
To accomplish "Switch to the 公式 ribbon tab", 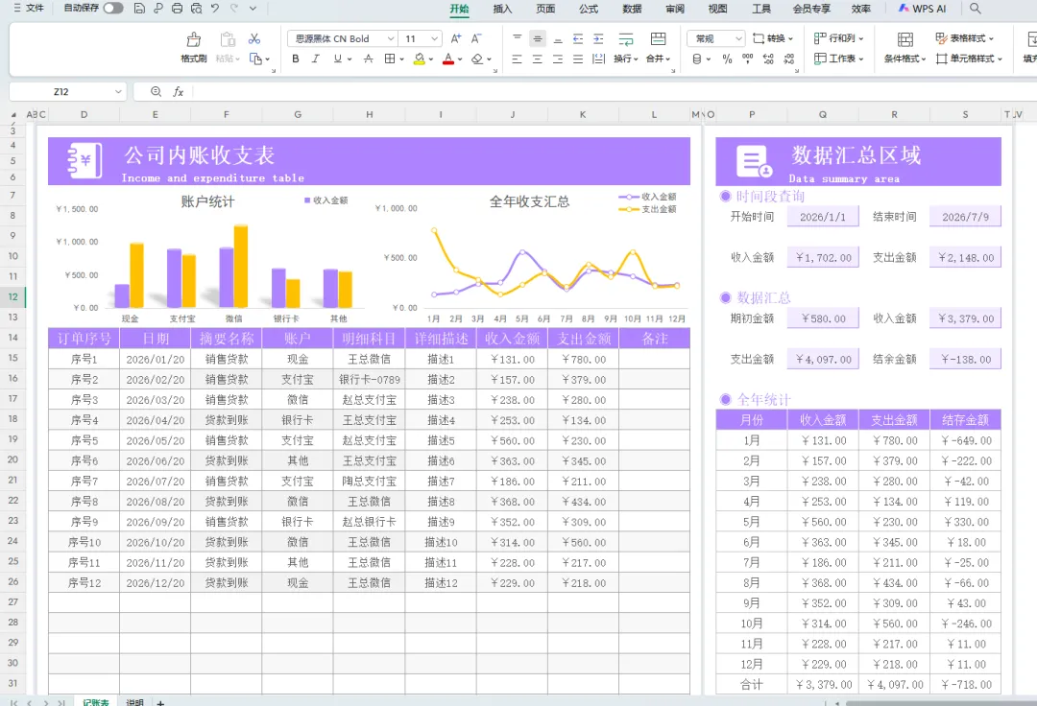I will click(x=589, y=9).
